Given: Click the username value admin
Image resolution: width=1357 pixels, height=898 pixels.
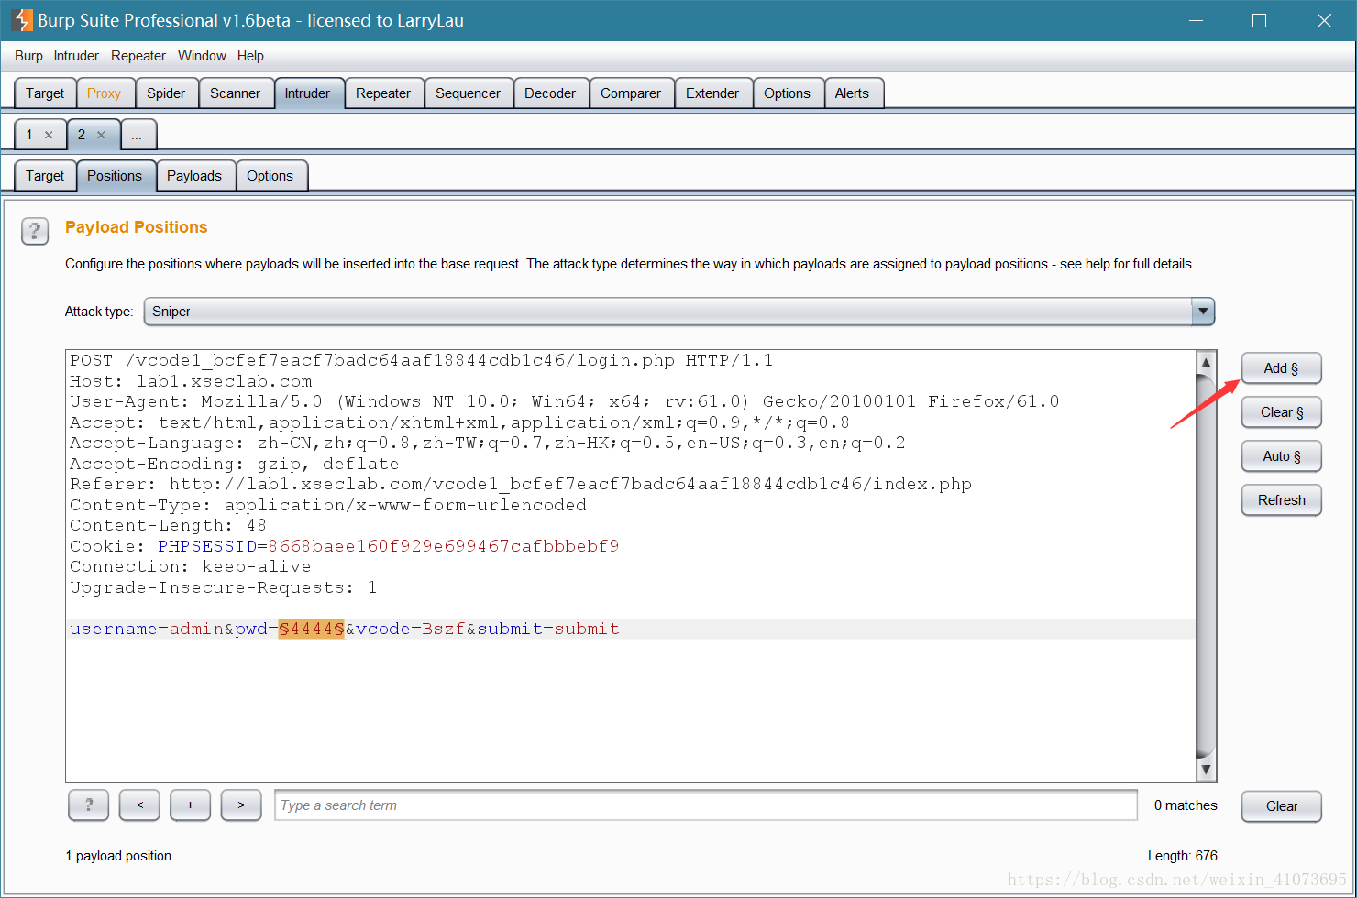Looking at the screenshot, I should coord(196,629).
